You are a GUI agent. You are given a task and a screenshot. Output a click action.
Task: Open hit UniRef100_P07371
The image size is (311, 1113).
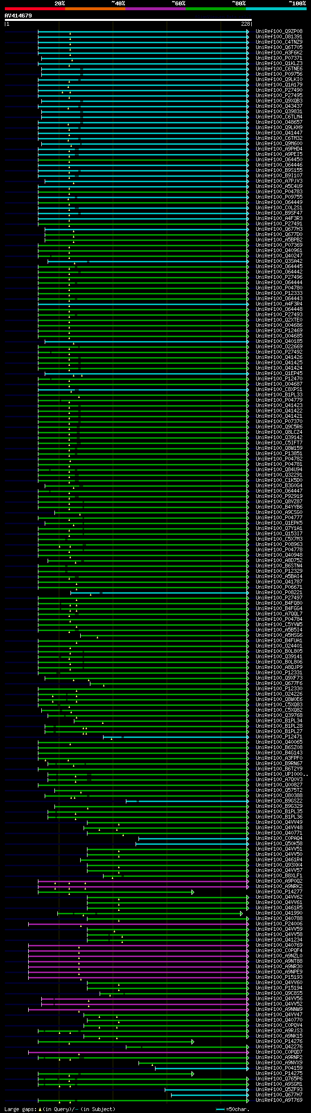[x=279, y=58]
